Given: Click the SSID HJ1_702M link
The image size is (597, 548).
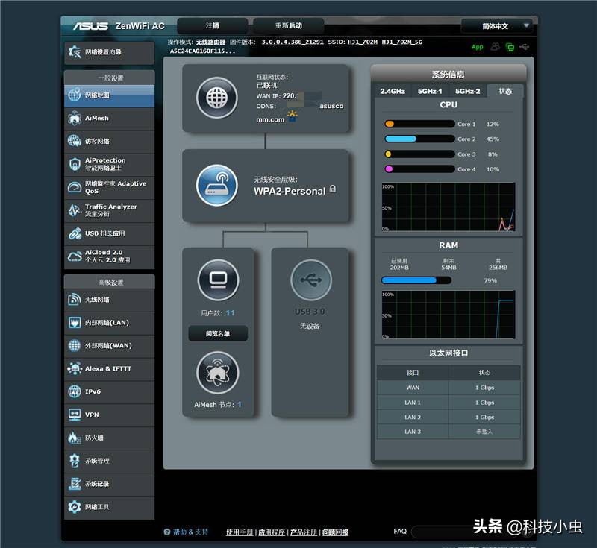Looking at the screenshot, I should [363, 42].
